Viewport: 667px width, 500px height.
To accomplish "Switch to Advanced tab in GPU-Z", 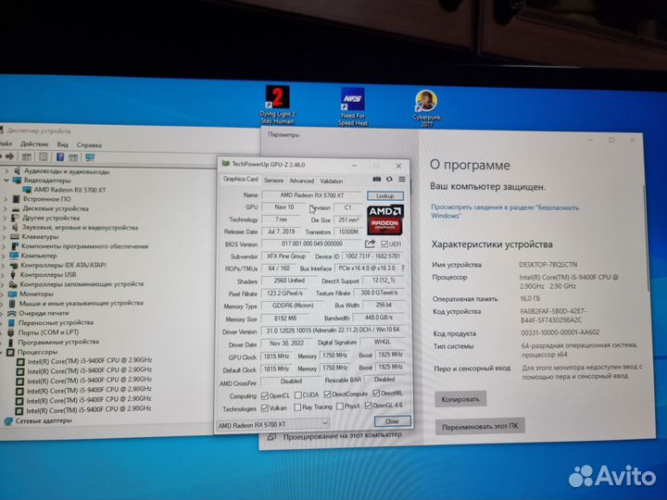I will (x=301, y=181).
